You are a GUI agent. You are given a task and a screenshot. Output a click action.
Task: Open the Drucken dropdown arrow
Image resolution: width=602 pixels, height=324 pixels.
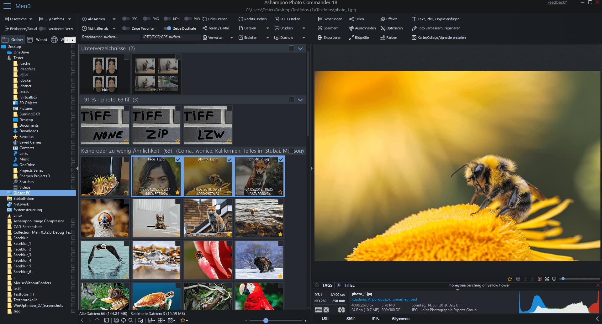tap(304, 28)
